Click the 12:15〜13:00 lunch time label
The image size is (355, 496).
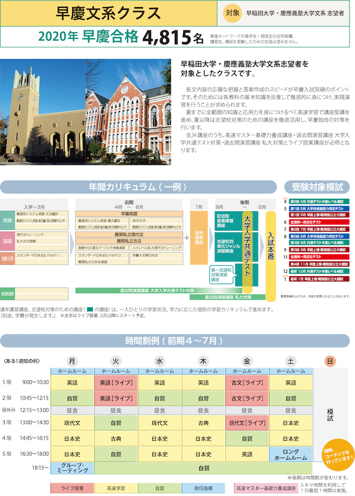click(x=34, y=410)
